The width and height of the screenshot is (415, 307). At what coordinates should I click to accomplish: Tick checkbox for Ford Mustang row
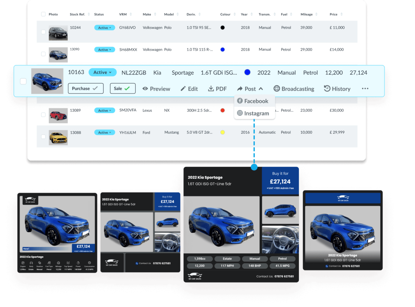(x=43, y=137)
